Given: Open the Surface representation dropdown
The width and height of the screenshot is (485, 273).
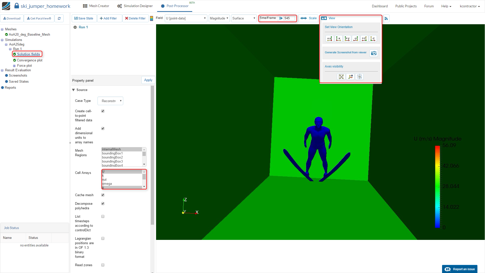Looking at the screenshot, I should pos(244,18).
